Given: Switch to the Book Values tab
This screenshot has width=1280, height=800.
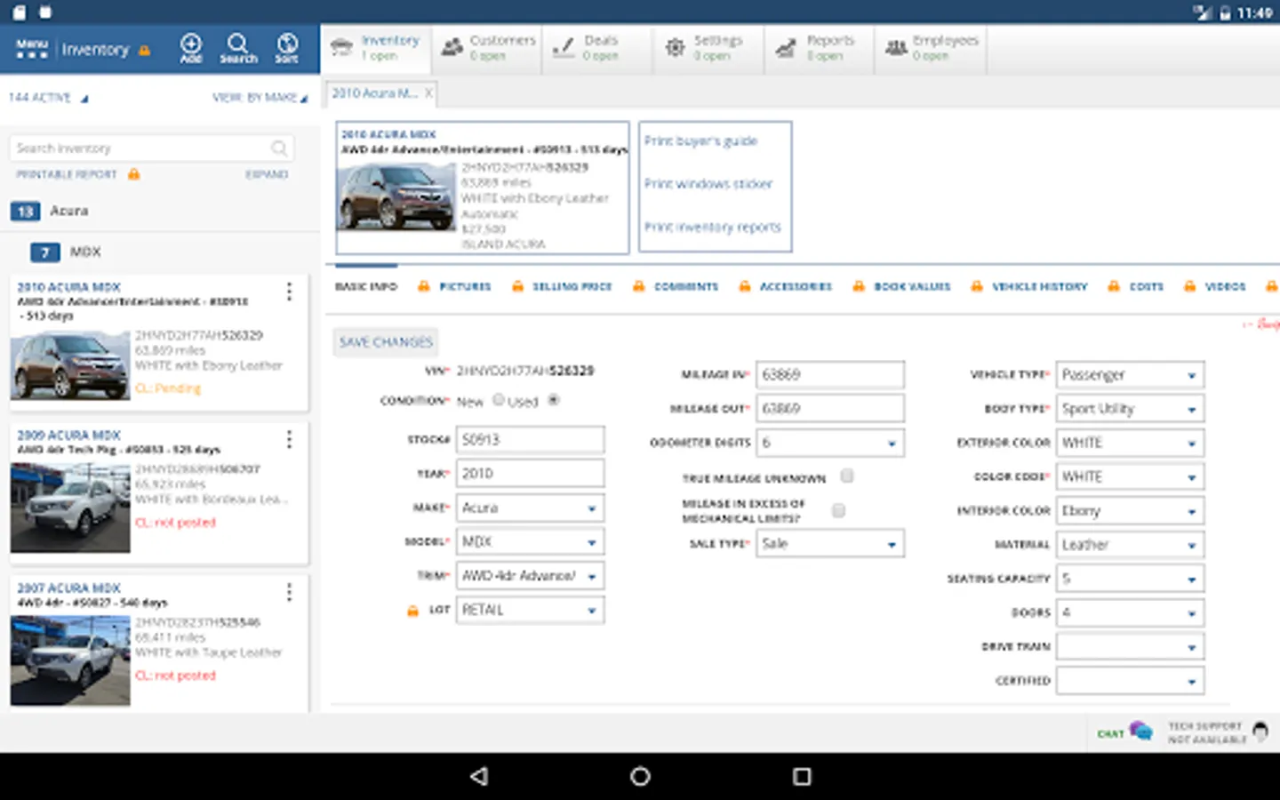Looking at the screenshot, I should point(912,286).
